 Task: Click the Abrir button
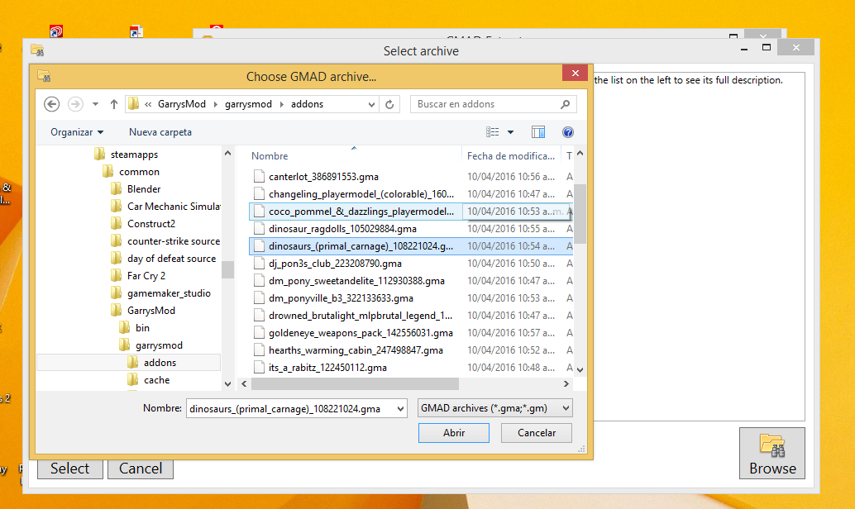pos(454,433)
